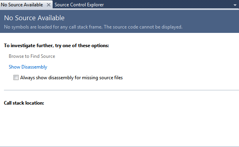Click the empty tab strip beside Source Control Explorer

[168, 4]
